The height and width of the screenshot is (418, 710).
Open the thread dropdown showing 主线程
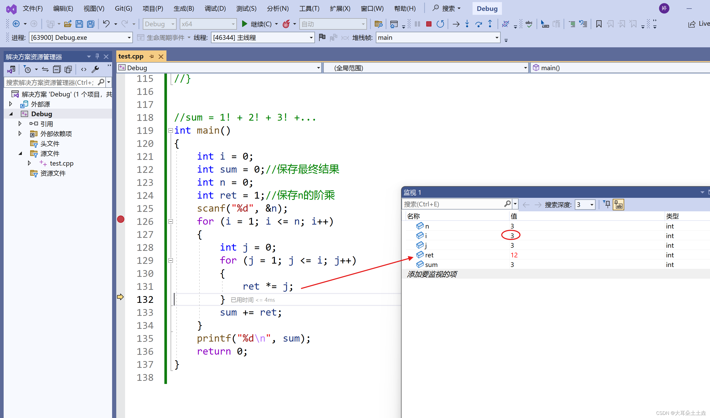pyautogui.click(x=263, y=37)
